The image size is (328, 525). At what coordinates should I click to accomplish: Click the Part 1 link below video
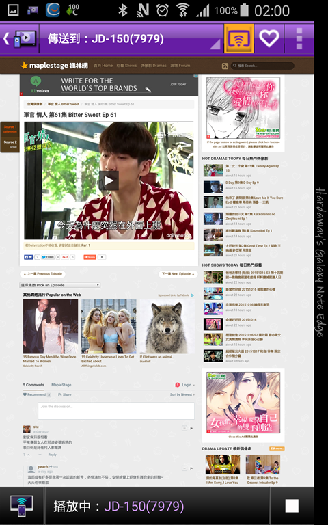[85, 245]
